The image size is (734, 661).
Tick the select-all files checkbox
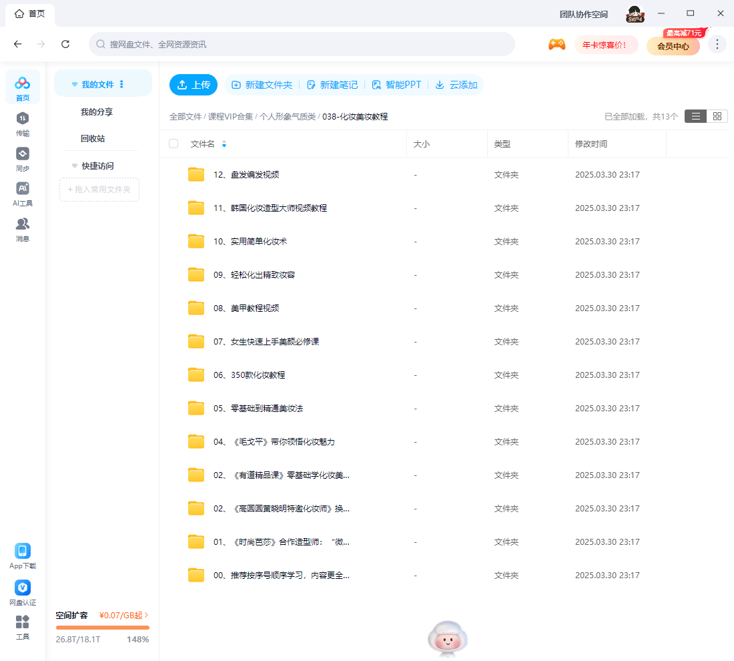click(173, 144)
